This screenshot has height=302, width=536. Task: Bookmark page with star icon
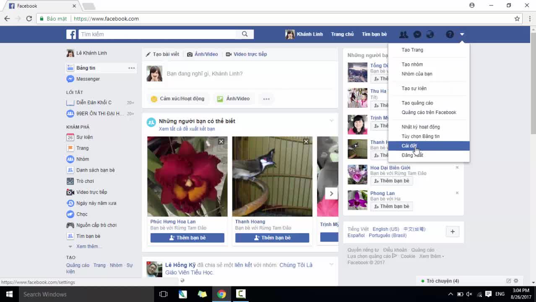tap(517, 18)
